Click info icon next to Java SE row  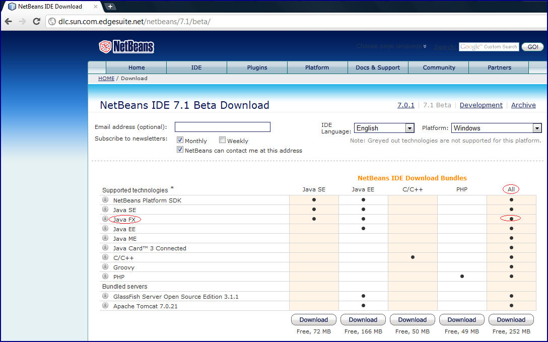coord(105,209)
